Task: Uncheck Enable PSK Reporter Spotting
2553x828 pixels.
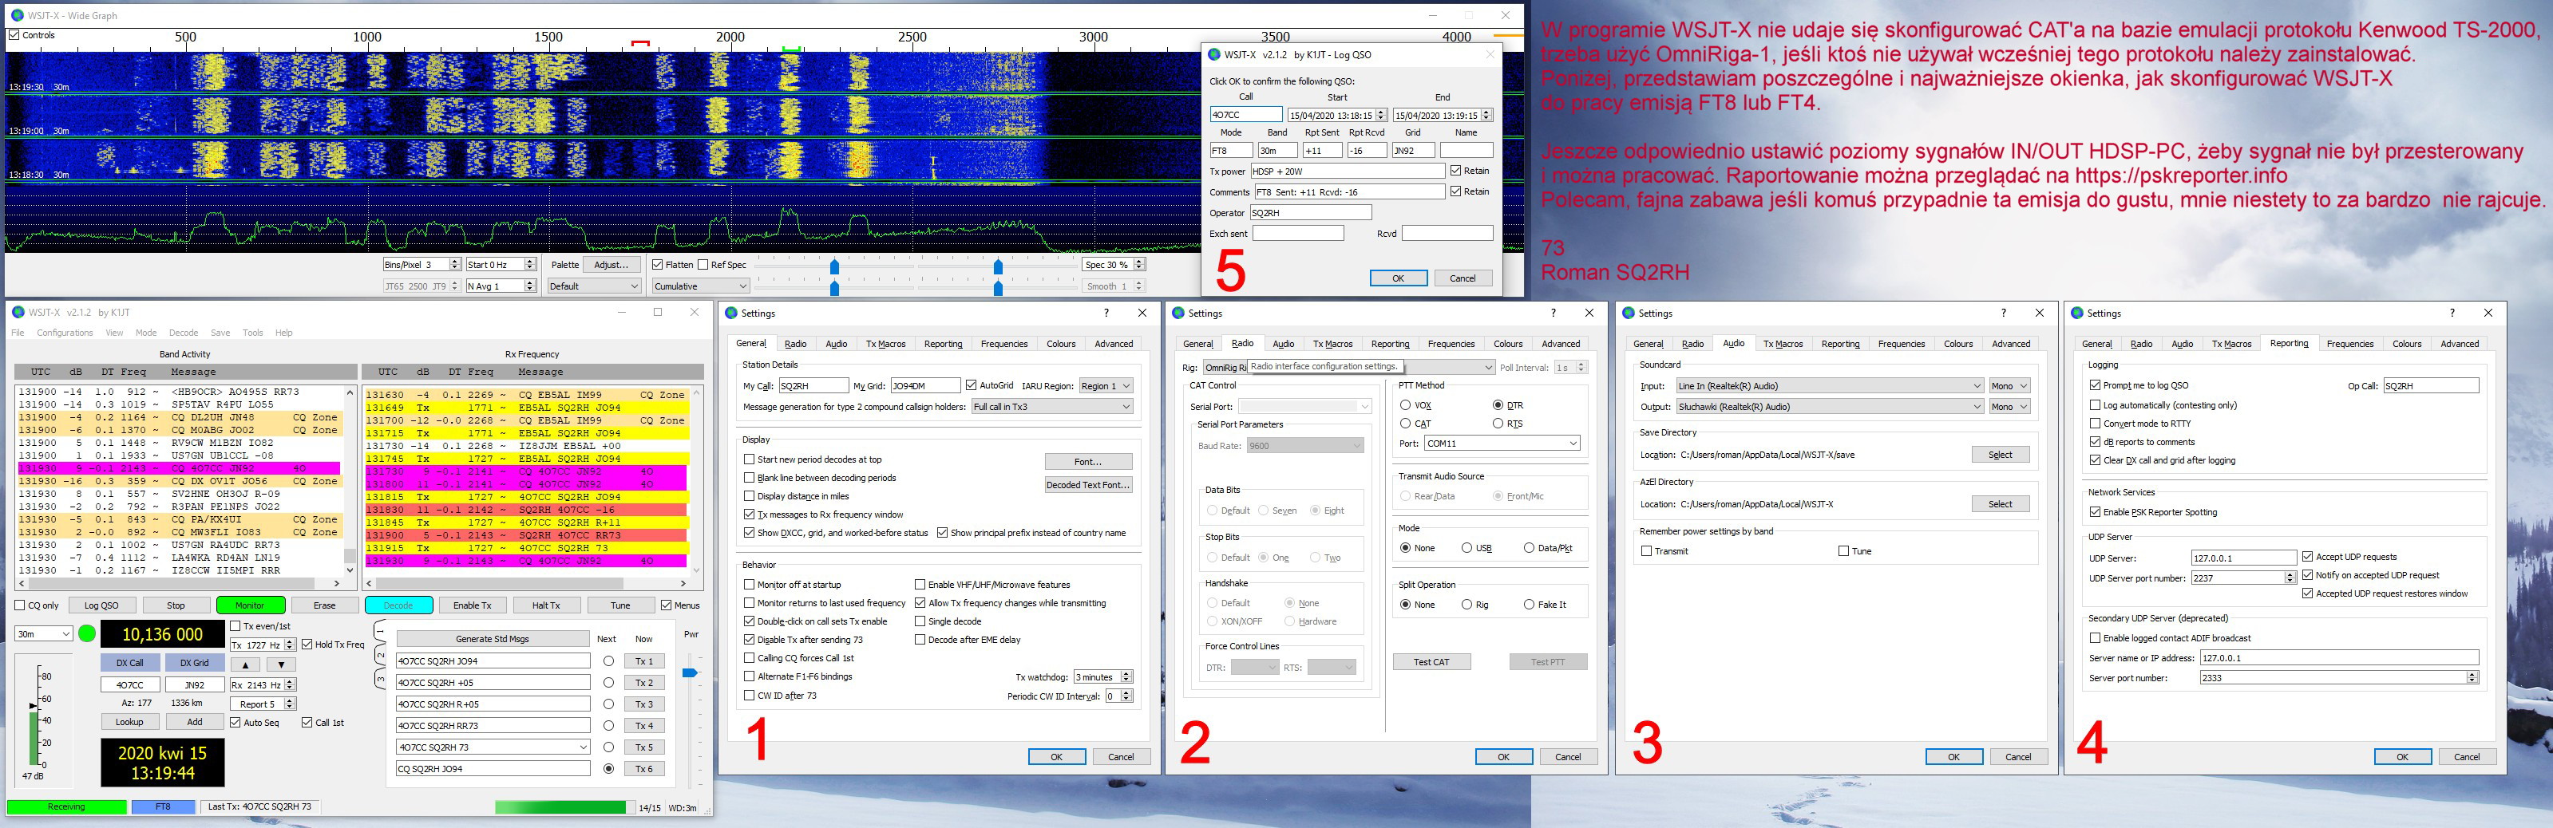Action: click(2095, 512)
